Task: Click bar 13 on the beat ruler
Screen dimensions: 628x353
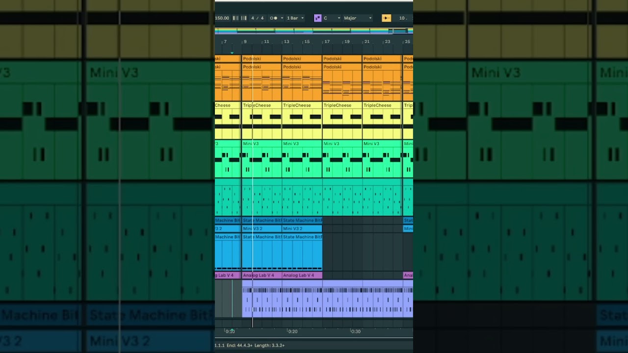Action: [x=287, y=42]
